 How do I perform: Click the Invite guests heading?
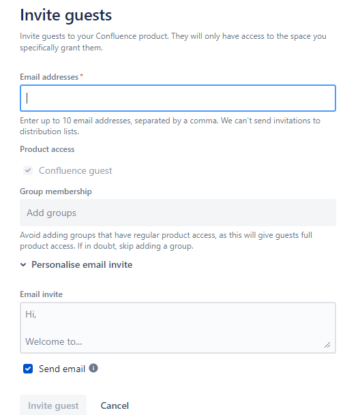[x=66, y=15]
